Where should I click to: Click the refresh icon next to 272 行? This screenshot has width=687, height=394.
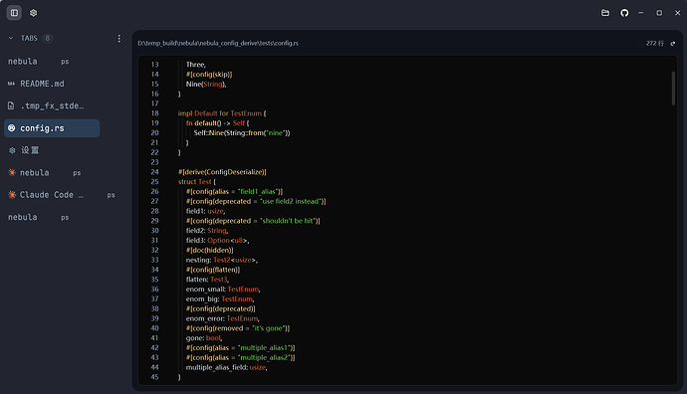coord(672,44)
